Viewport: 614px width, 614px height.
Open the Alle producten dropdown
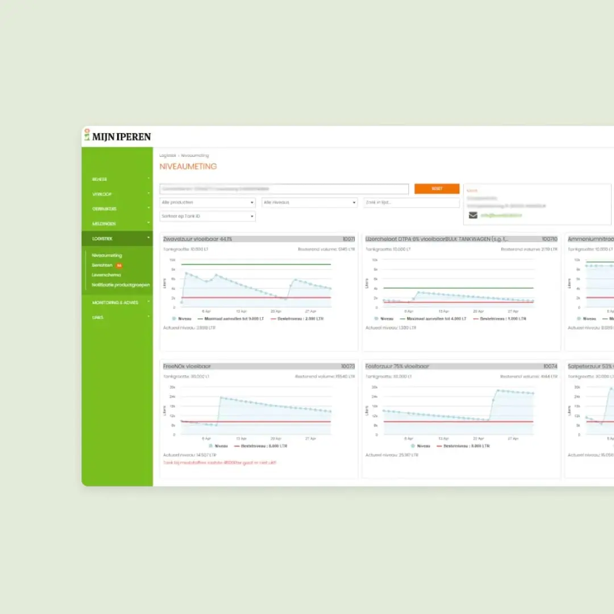208,202
